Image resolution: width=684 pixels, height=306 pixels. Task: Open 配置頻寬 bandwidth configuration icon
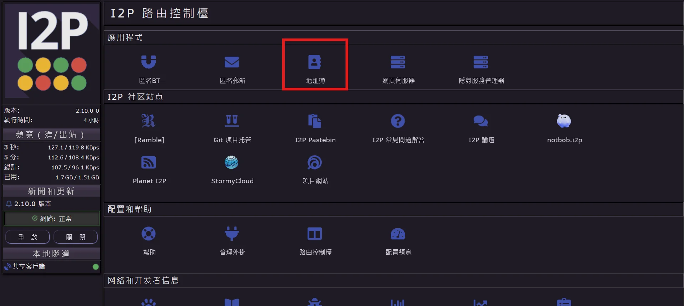click(398, 234)
